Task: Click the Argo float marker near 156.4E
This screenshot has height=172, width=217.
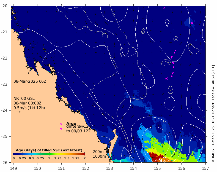Action: click(x=192, y=23)
